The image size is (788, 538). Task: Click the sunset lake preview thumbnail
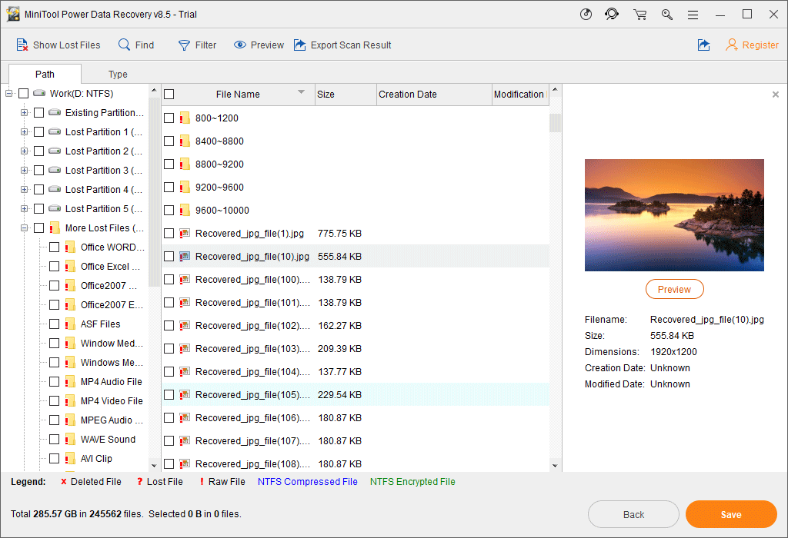[674, 215]
